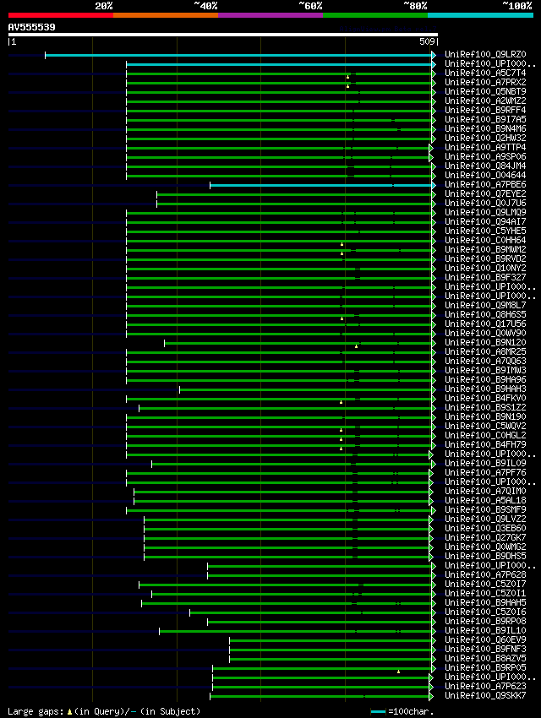Select the UniRef100_A9SP06 label
The width and height of the screenshot is (541, 718).
485,157
